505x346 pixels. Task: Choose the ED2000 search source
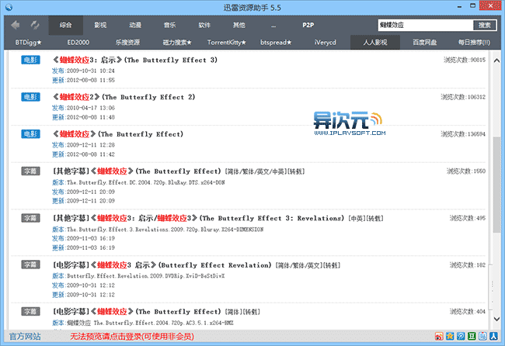(x=78, y=43)
